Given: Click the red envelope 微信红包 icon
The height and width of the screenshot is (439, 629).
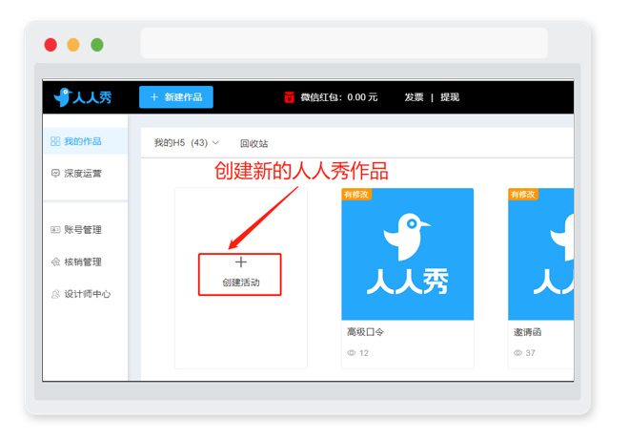Looking at the screenshot, I should coord(289,97).
